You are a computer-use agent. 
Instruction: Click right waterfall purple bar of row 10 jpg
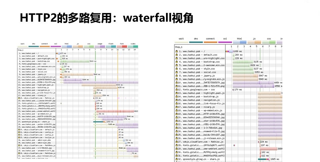click(253, 83)
